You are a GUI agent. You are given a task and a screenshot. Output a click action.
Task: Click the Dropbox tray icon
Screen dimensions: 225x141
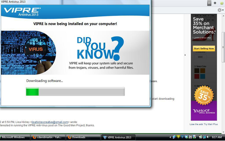[186, 137]
